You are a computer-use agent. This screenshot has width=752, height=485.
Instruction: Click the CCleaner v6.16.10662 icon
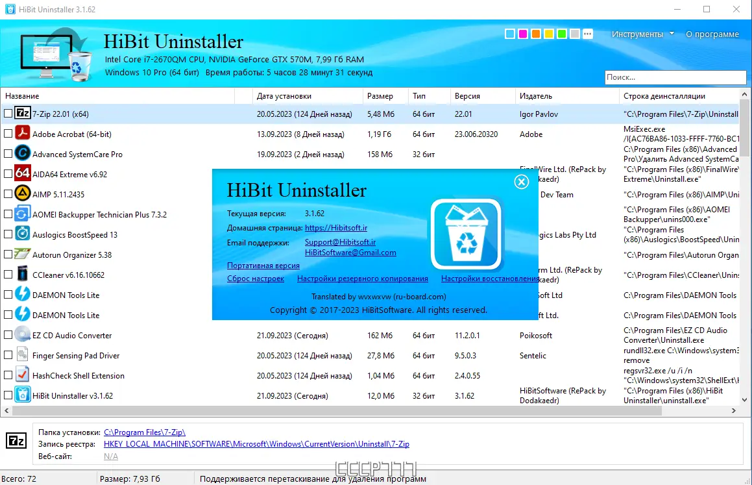click(x=23, y=274)
